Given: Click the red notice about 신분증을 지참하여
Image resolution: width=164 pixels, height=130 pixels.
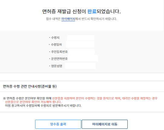Looking at the screenshot, I should tap(81, 100).
